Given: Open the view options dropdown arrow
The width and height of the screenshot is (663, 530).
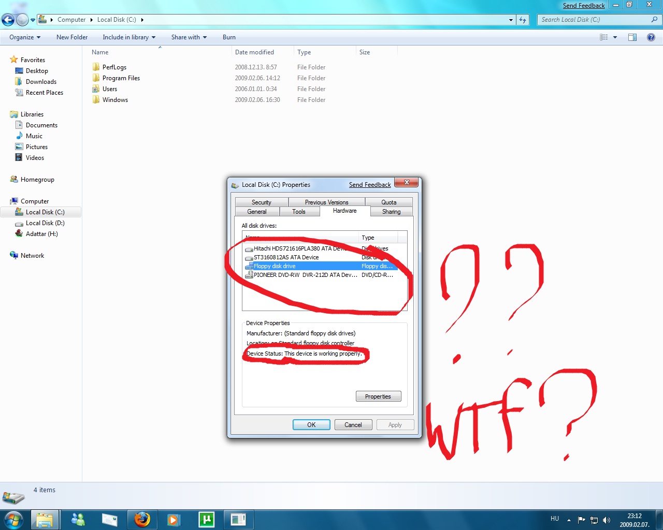Looking at the screenshot, I should point(615,37).
